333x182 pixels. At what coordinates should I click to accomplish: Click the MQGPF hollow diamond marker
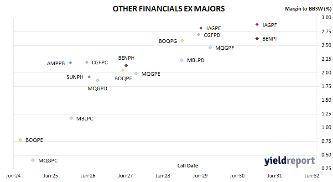pos(210,47)
